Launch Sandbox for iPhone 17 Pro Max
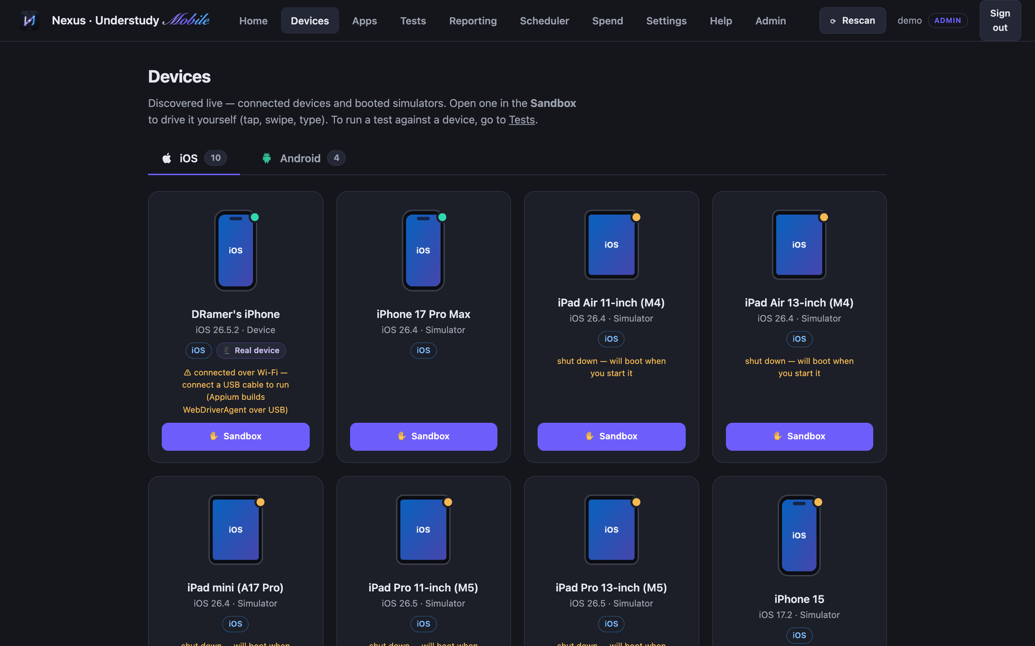 tap(423, 436)
